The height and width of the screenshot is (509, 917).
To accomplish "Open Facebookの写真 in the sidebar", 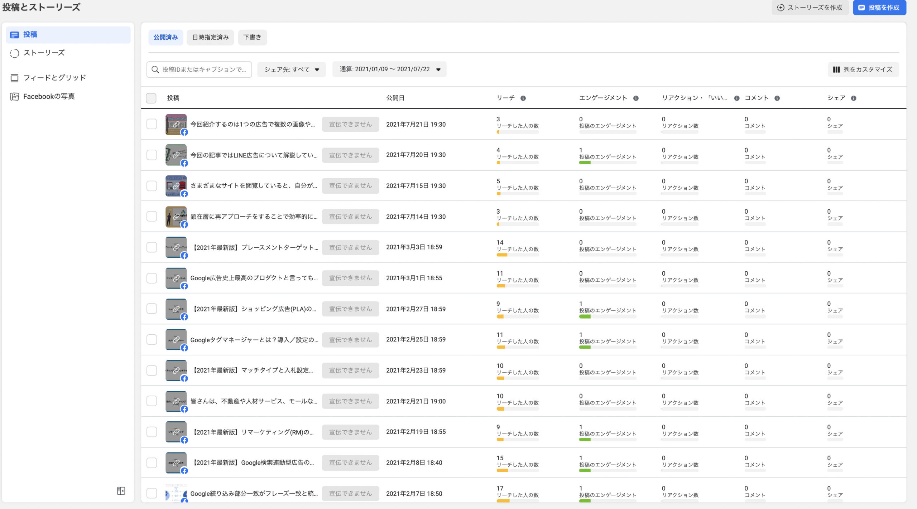I will [x=49, y=96].
